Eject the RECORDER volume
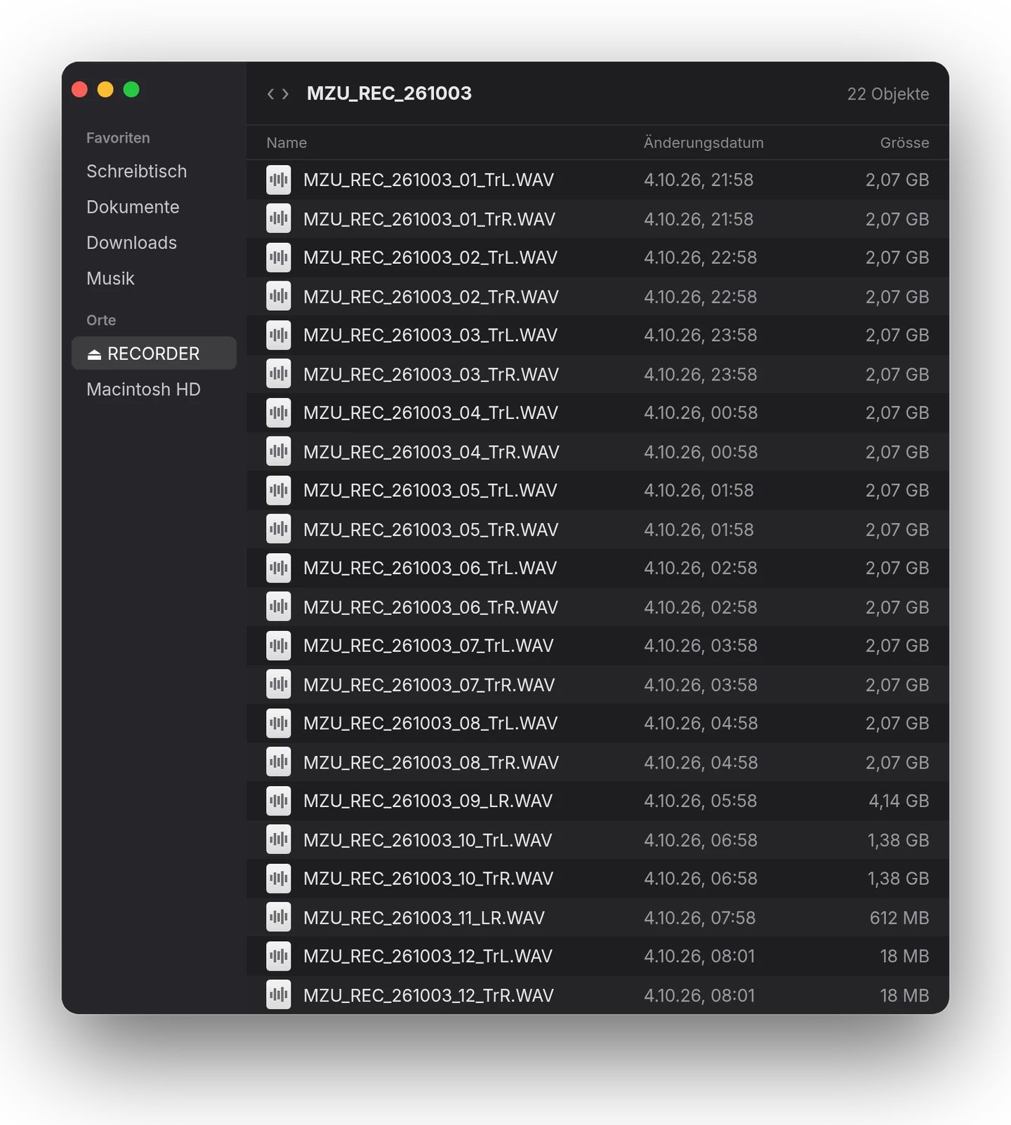1011x1125 pixels. click(x=94, y=354)
